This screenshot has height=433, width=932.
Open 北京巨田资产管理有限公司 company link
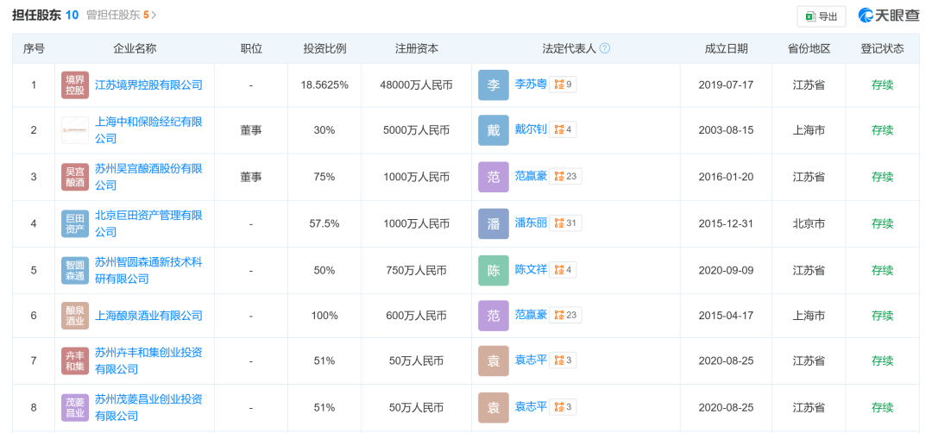click(148, 223)
